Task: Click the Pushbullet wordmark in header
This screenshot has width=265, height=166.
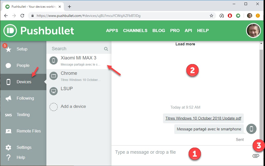Action: [47, 31]
